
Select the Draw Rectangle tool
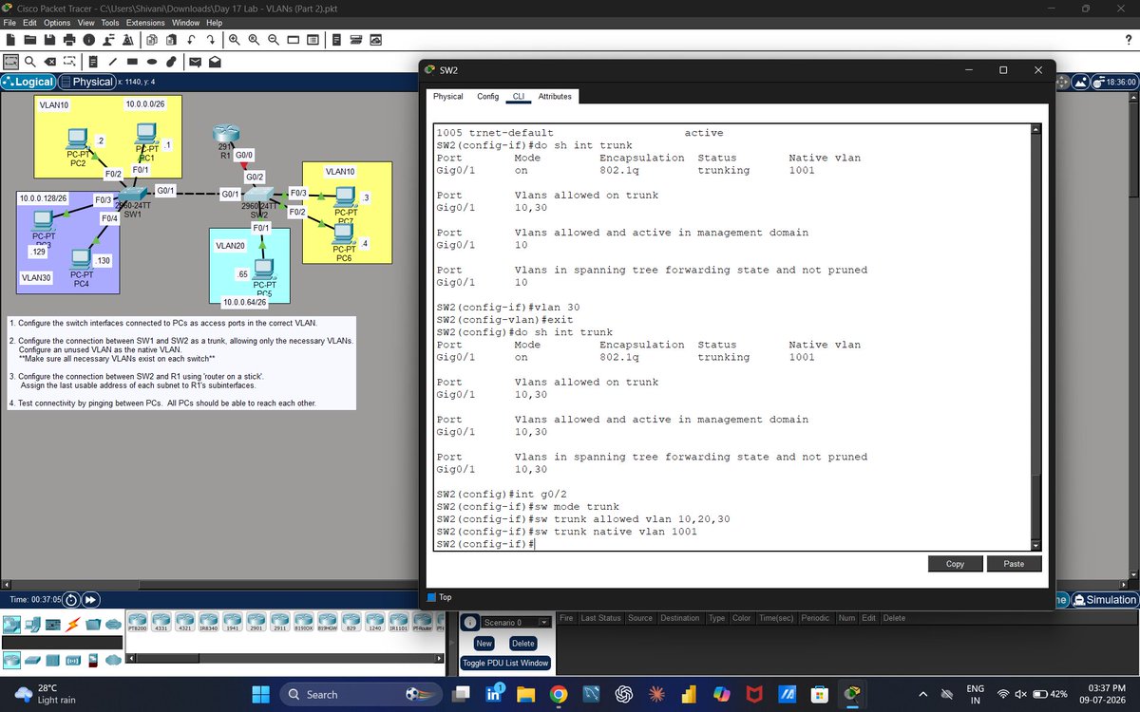[131, 63]
